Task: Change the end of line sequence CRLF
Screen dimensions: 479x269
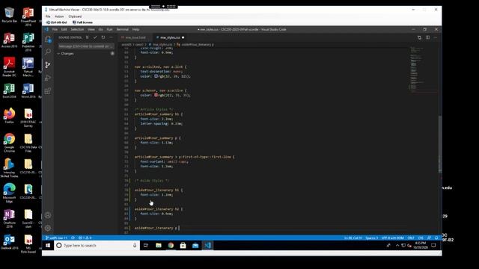Action: (x=411, y=238)
